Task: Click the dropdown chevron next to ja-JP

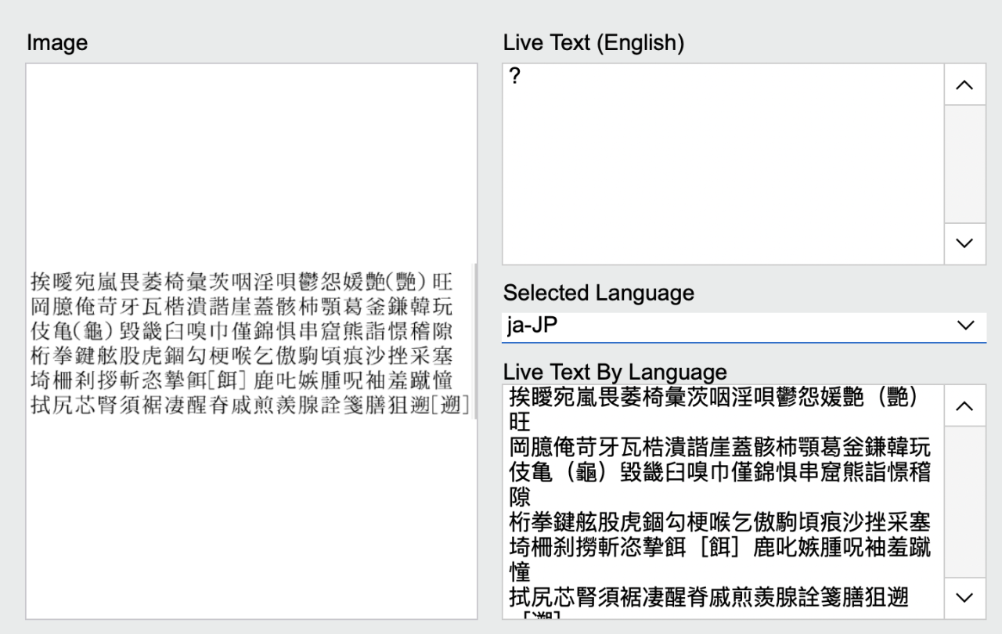Action: click(x=964, y=325)
